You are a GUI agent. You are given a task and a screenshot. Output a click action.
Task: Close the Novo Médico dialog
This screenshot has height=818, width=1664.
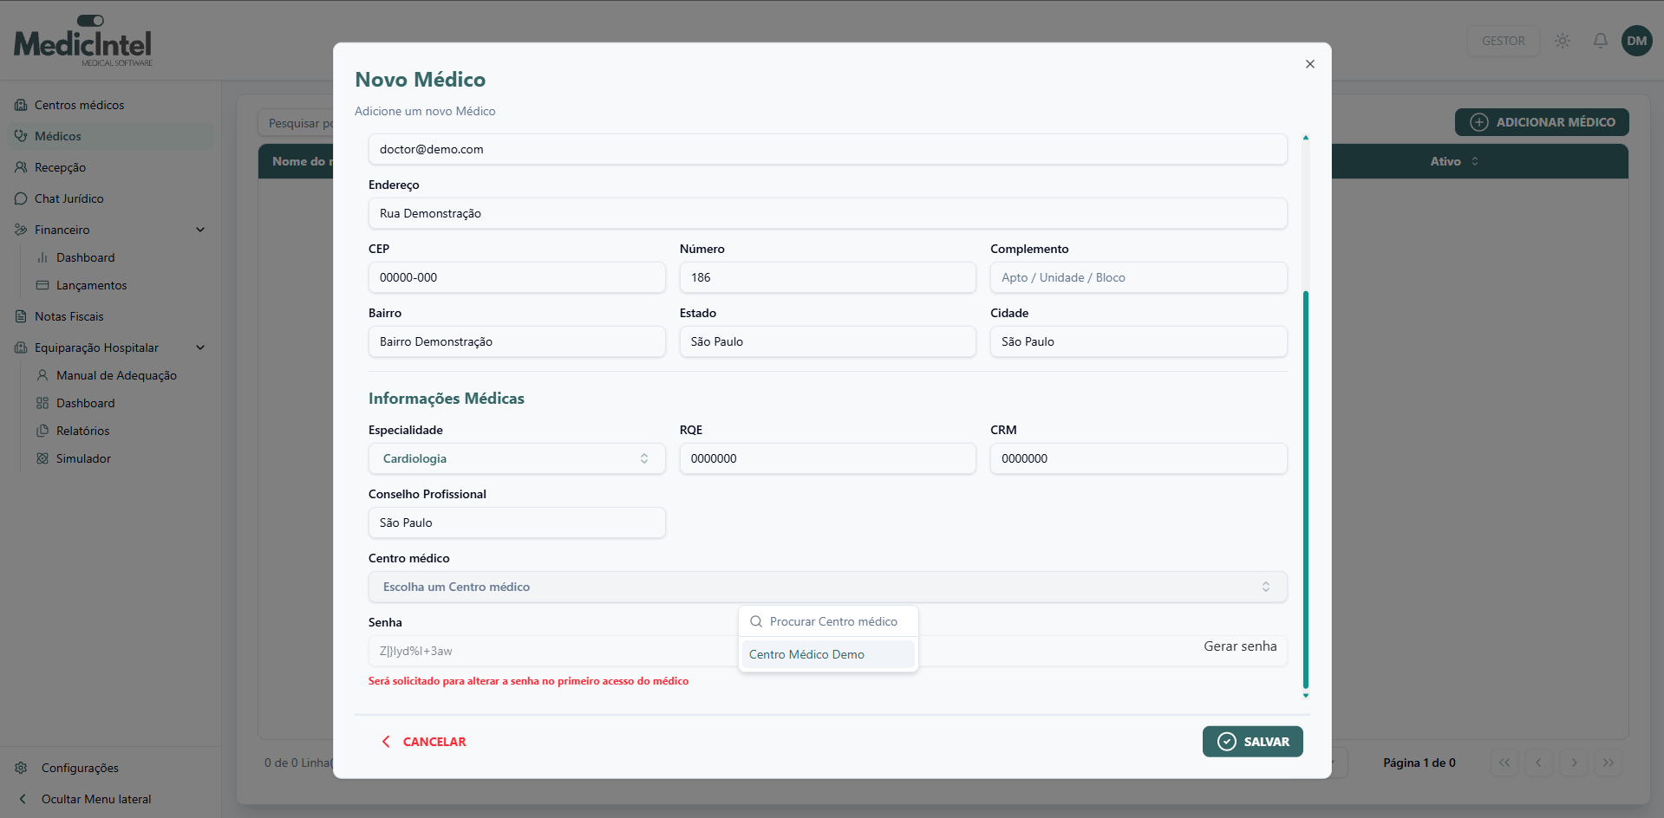(1309, 64)
